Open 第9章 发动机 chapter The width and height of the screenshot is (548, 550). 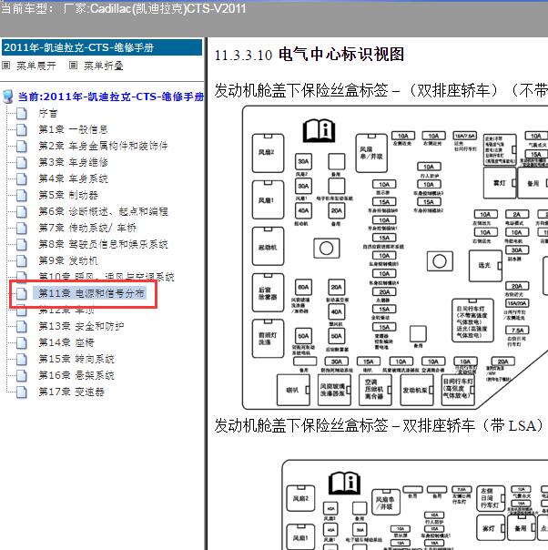(68, 260)
